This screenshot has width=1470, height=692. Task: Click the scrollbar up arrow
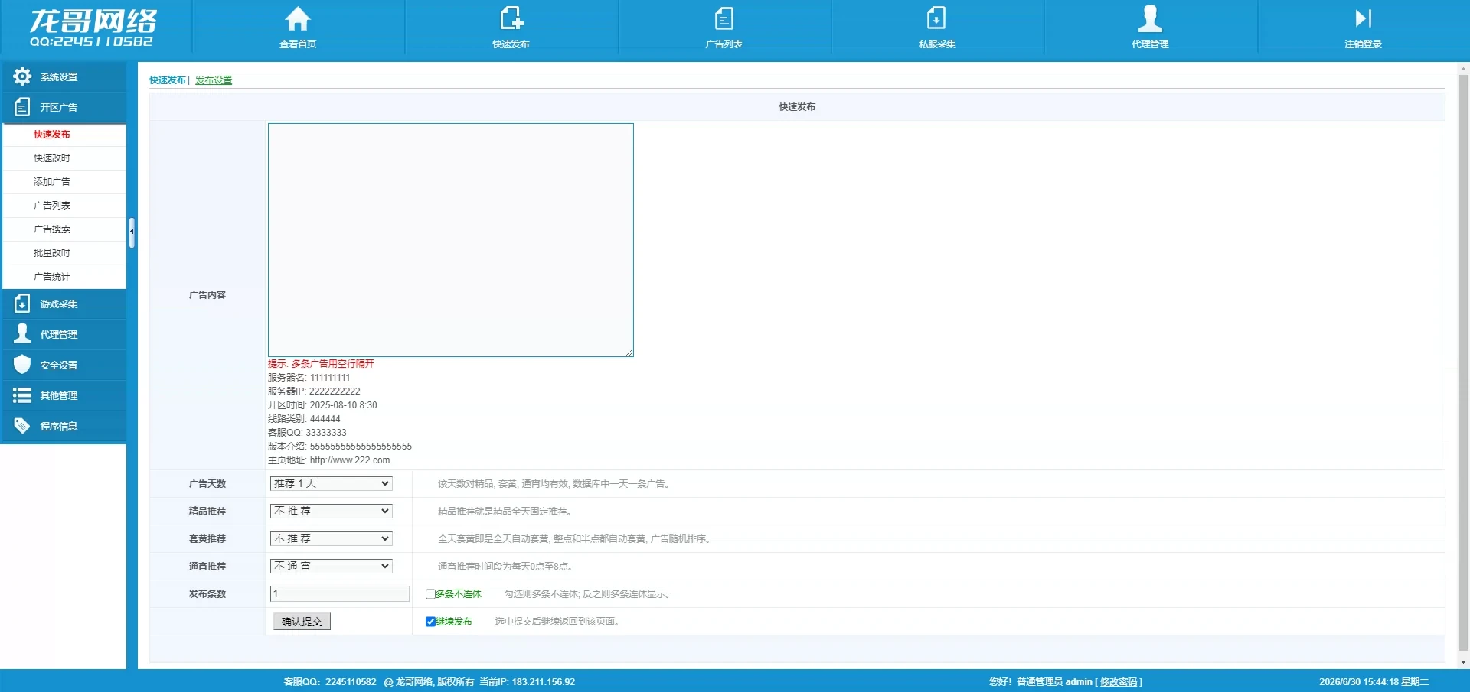coord(1463,70)
